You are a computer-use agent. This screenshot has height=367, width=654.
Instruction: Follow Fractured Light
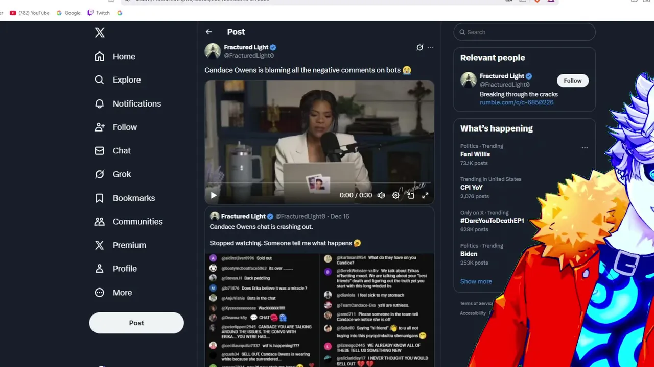pos(573,81)
